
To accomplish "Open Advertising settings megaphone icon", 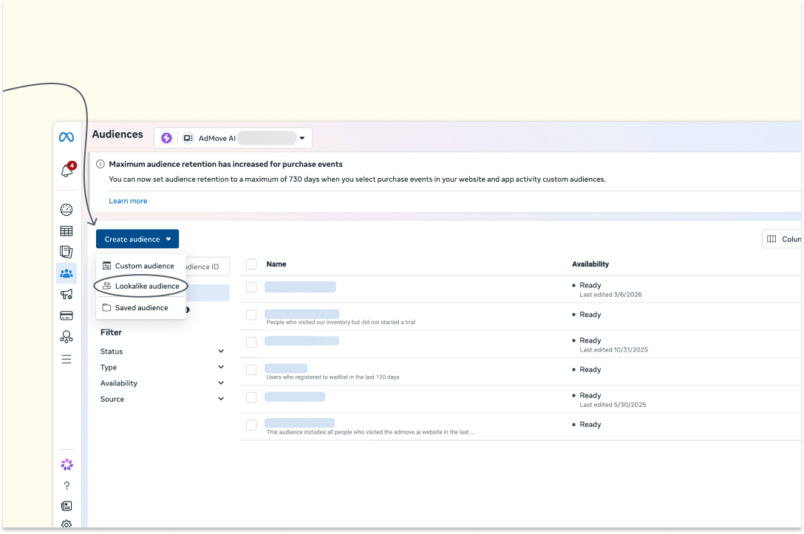I will (x=67, y=294).
